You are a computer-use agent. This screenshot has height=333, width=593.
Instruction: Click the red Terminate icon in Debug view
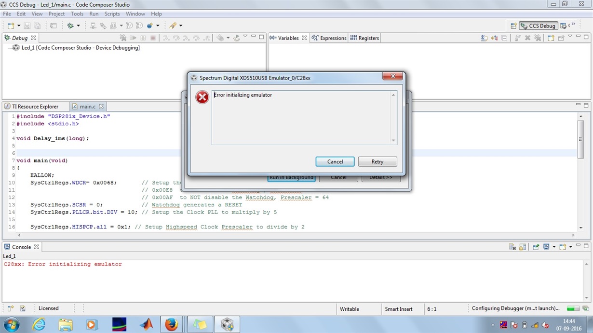pyautogui.click(x=153, y=38)
